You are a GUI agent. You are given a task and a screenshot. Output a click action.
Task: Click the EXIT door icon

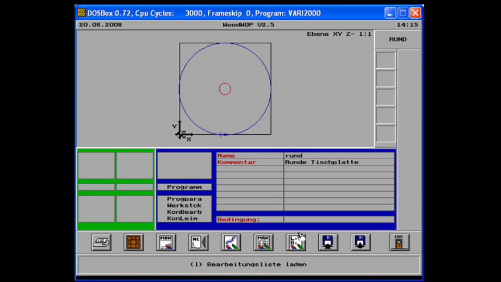click(400, 242)
